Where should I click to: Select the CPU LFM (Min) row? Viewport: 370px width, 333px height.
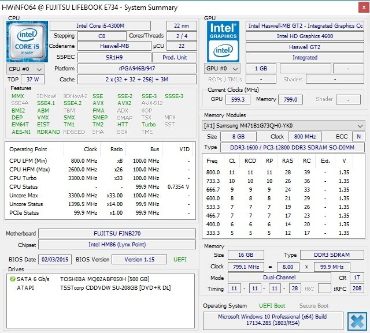[100, 161]
